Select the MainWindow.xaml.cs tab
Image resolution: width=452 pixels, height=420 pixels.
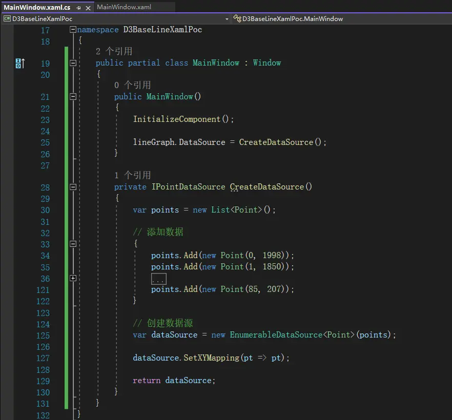point(37,8)
